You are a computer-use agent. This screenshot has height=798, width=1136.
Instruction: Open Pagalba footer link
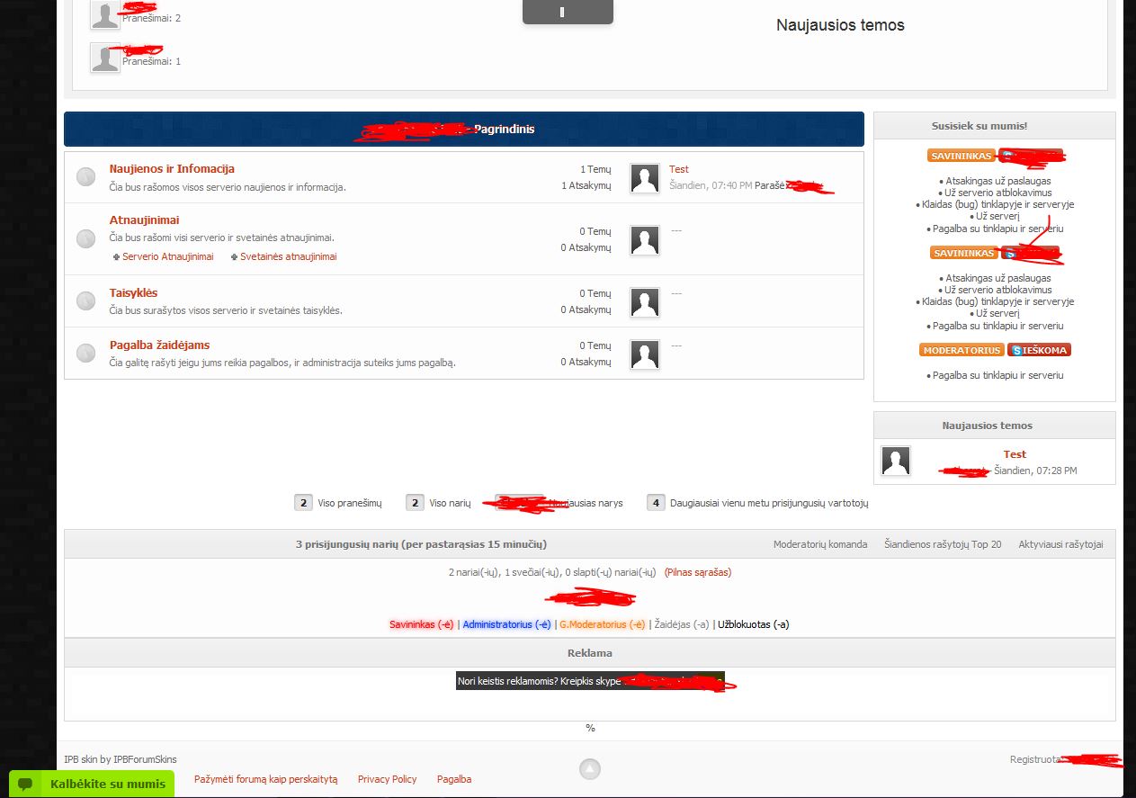coord(454,779)
